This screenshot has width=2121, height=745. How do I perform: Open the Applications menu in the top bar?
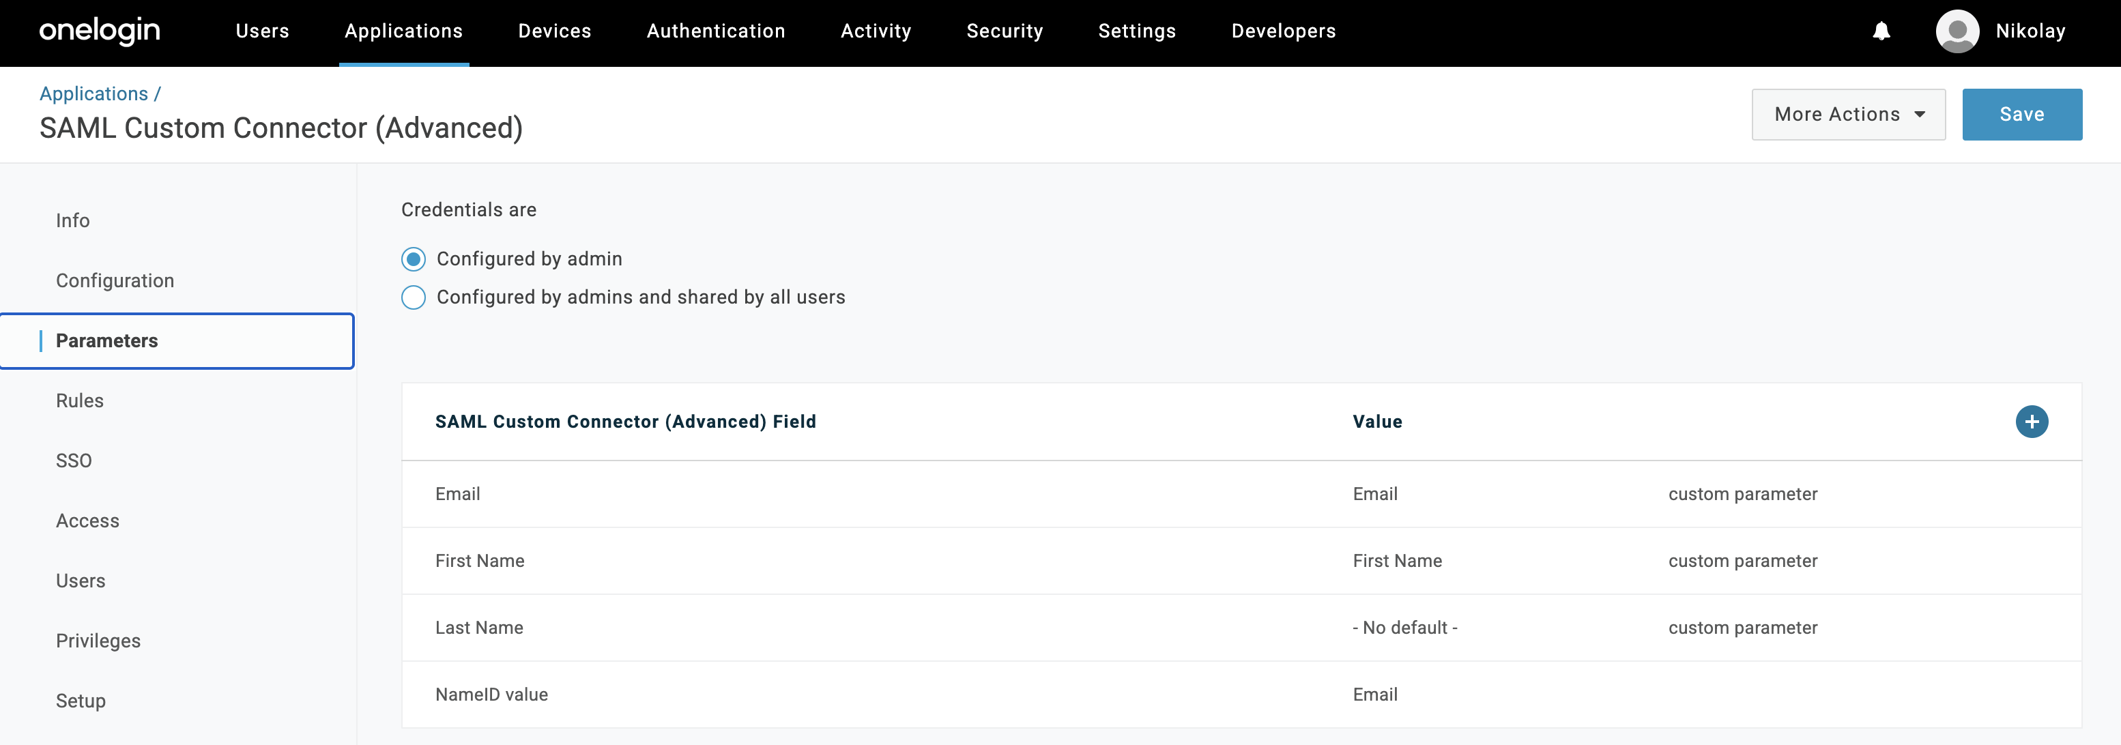[x=403, y=31]
